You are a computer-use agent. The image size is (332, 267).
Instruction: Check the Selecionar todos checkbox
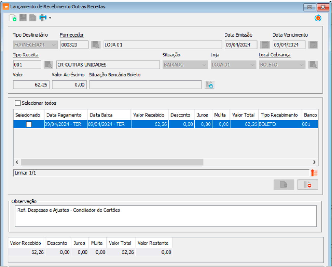click(18, 103)
